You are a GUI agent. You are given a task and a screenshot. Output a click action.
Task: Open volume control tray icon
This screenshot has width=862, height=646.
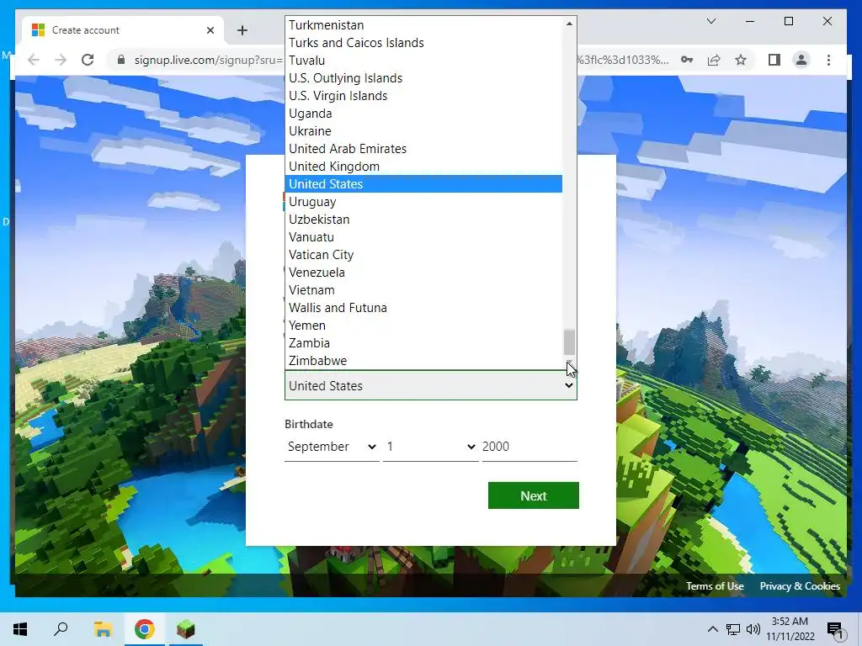pos(753,629)
